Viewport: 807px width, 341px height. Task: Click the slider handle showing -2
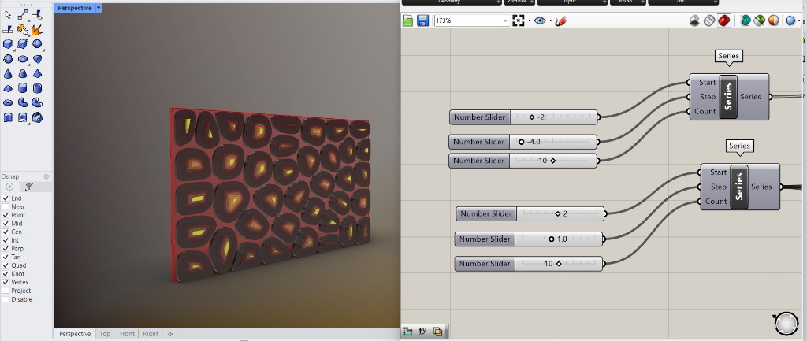532,117
